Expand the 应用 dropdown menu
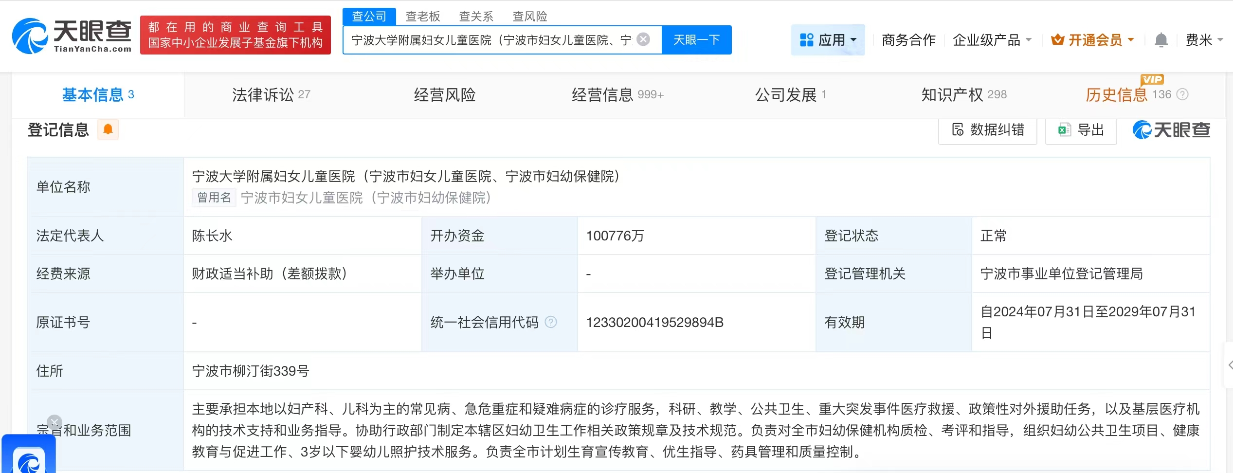This screenshot has height=473, width=1233. pos(828,40)
